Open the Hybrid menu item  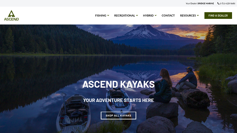(148, 16)
